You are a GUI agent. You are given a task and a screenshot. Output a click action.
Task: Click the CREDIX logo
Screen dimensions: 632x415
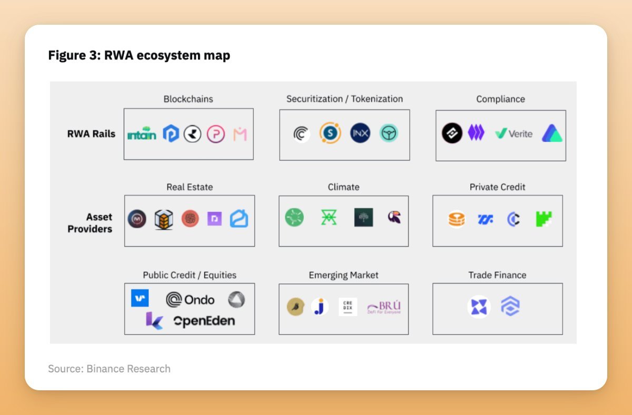pyautogui.click(x=348, y=307)
